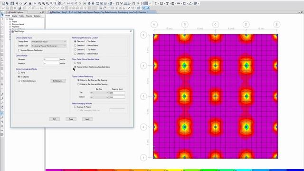
Task: Select the by Selected Groups radio button
Action: pos(19,81)
